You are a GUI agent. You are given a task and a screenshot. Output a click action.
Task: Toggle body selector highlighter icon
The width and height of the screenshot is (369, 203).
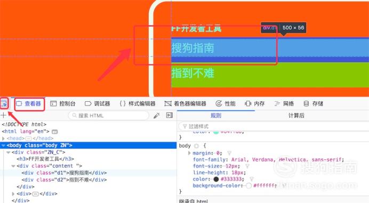pyautogui.click(x=196, y=146)
